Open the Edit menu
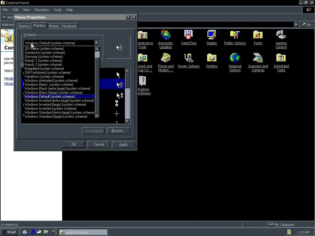Image resolution: width=315 pixels, height=236 pixels. [x=15, y=10]
